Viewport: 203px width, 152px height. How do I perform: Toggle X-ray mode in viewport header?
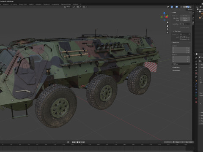(181, 7)
